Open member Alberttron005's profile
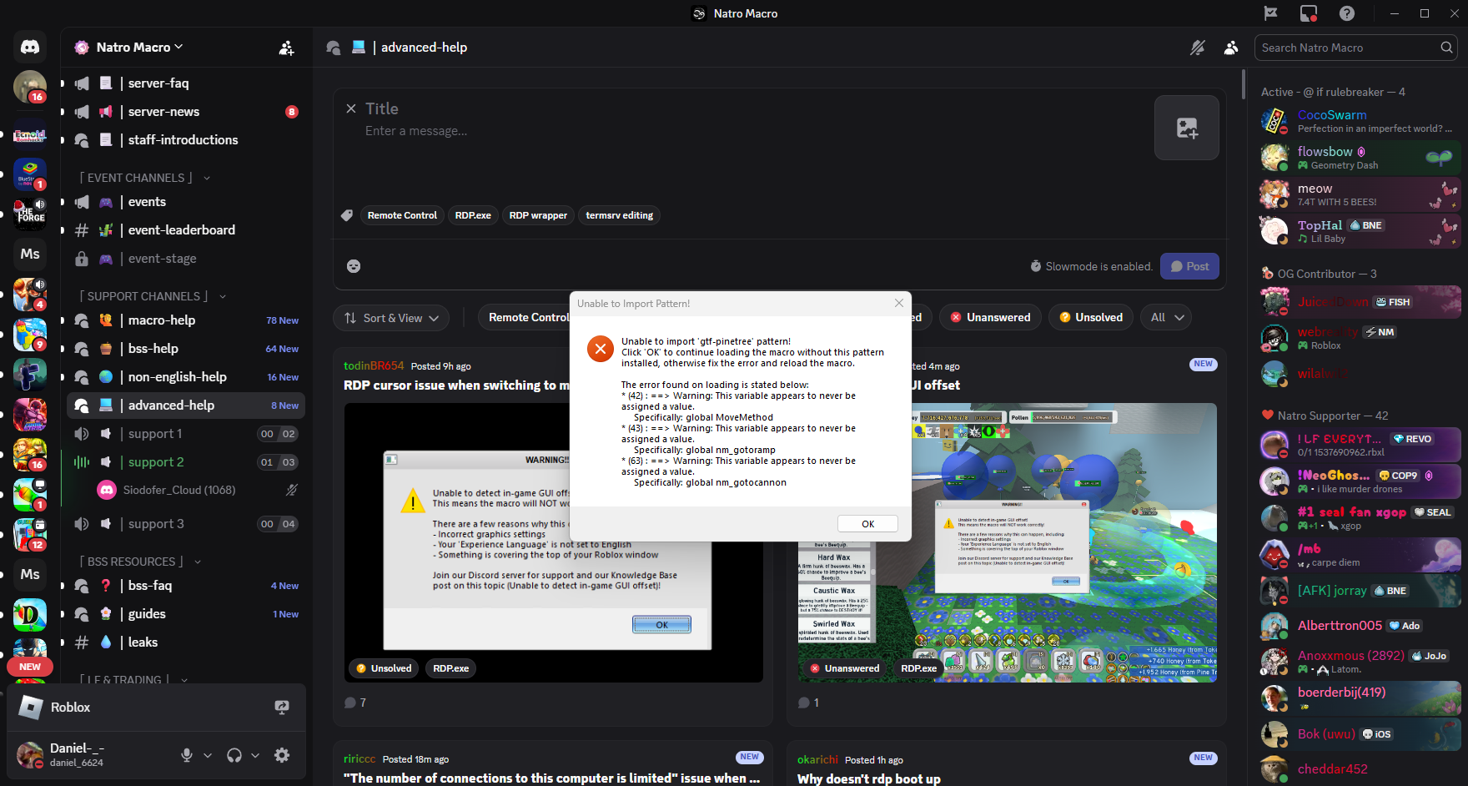This screenshot has height=786, width=1468. [1360, 626]
